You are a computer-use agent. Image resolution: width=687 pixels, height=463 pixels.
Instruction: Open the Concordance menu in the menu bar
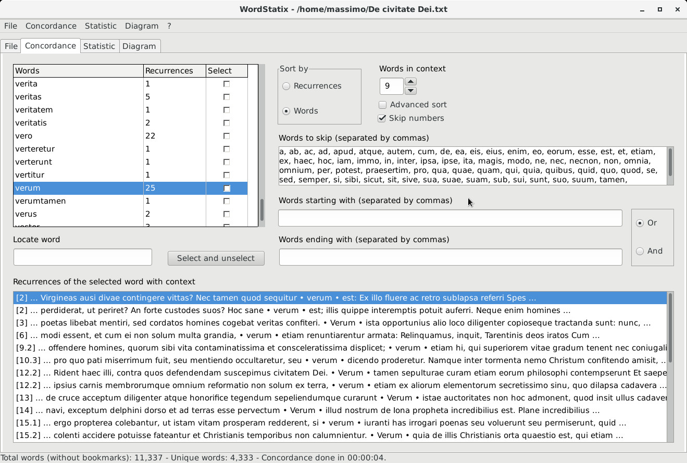point(51,26)
